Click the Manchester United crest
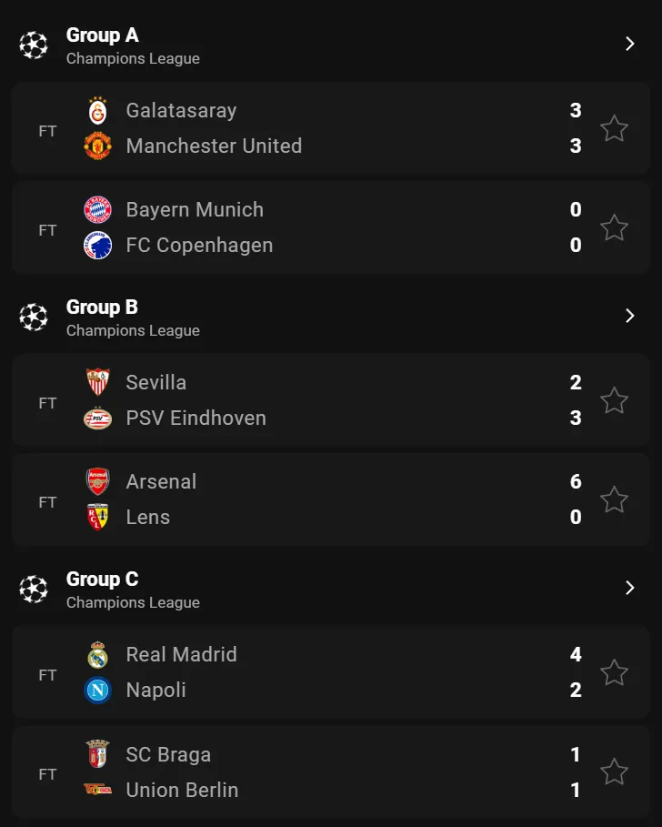The width and height of the screenshot is (662, 827). tap(97, 146)
